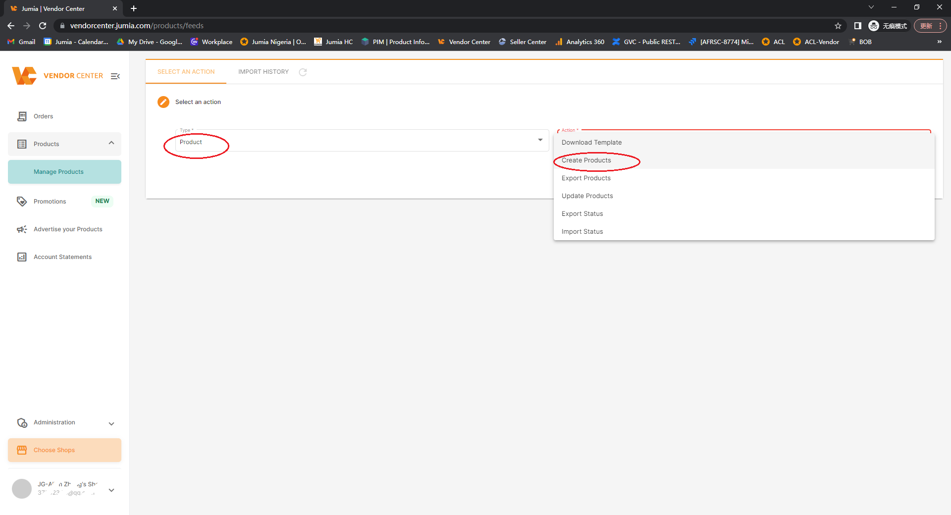Collapse the Vendor Center sidebar
This screenshot has height=515, width=951.
tap(115, 76)
